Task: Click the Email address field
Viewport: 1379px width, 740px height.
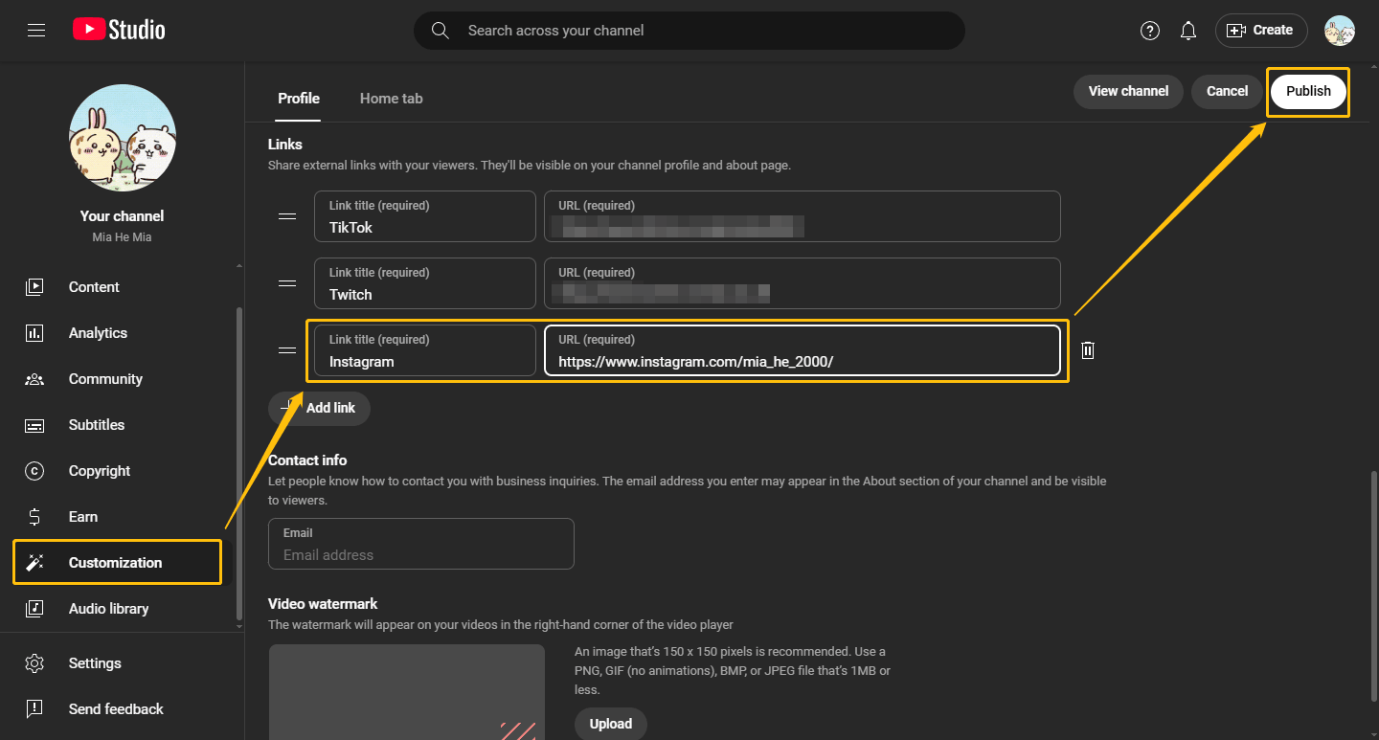Action: tap(421, 544)
